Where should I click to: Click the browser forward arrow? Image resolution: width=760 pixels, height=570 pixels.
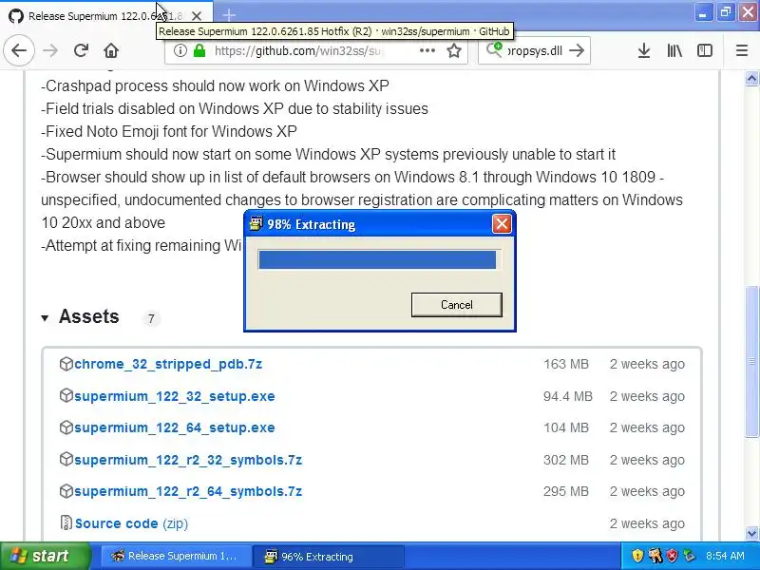coord(50,50)
